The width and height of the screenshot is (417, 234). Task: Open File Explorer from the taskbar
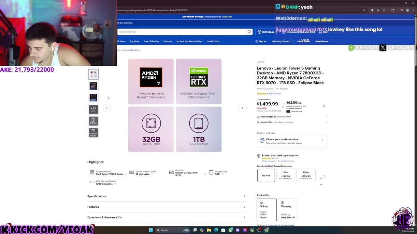pos(209,230)
